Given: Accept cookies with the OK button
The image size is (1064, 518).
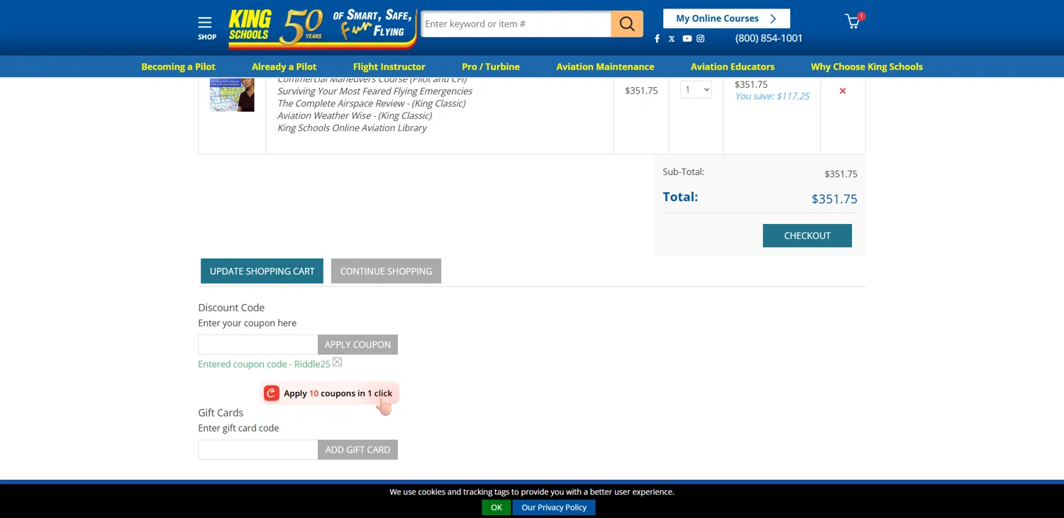Looking at the screenshot, I should pyautogui.click(x=497, y=507).
